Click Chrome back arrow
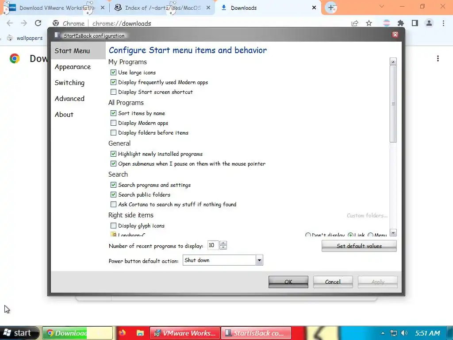Screen dimensions: 453x340 click(10, 23)
